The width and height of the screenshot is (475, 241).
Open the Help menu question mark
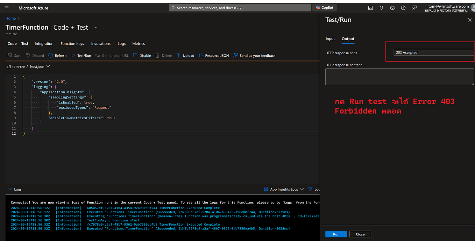pos(403,8)
